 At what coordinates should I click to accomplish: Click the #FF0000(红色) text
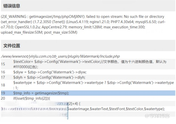[x=26, y=67]
